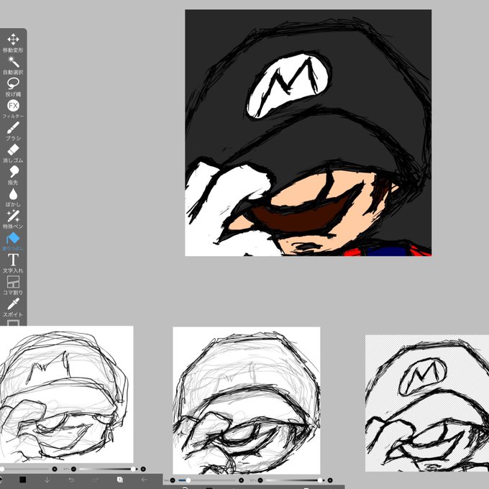Select the highlighted Bucket fill (塗りつぶし) tool
Viewport: 489px width, 489px height.
pyautogui.click(x=13, y=242)
